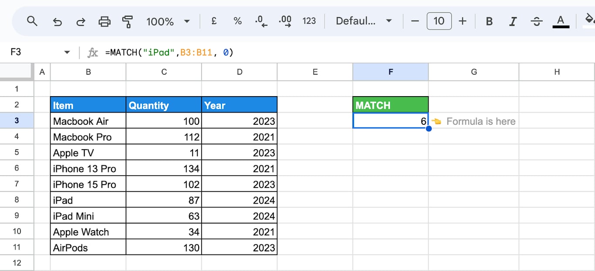Select row 12 header

(17, 263)
